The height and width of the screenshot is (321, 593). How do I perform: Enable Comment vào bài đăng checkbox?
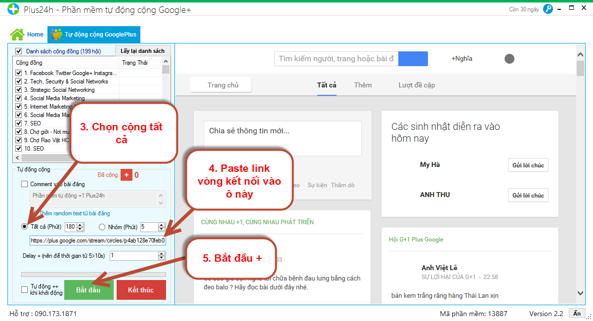[x=25, y=184]
